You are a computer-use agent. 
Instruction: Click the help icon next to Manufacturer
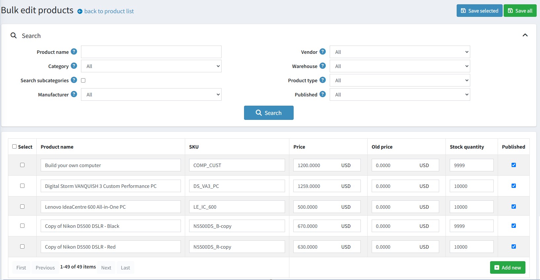coord(74,94)
